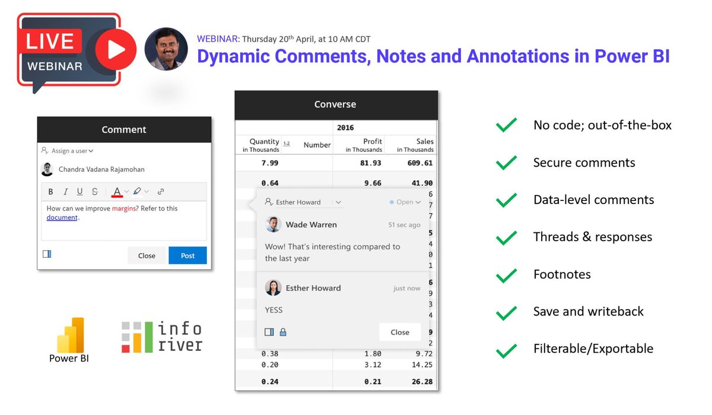The width and height of the screenshot is (712, 415).
Task: Click Wade Warren's avatar thumbnail
Action: (x=273, y=224)
